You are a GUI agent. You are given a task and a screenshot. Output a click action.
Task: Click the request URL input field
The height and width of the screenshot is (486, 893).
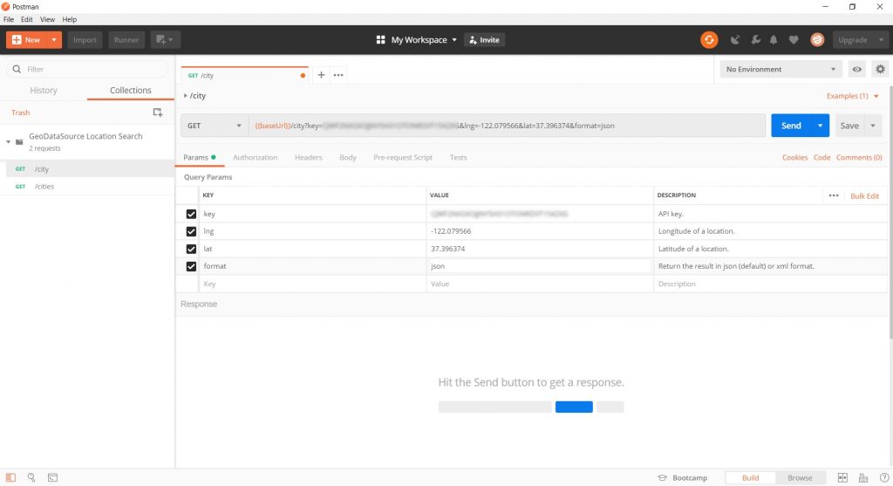tap(507, 126)
